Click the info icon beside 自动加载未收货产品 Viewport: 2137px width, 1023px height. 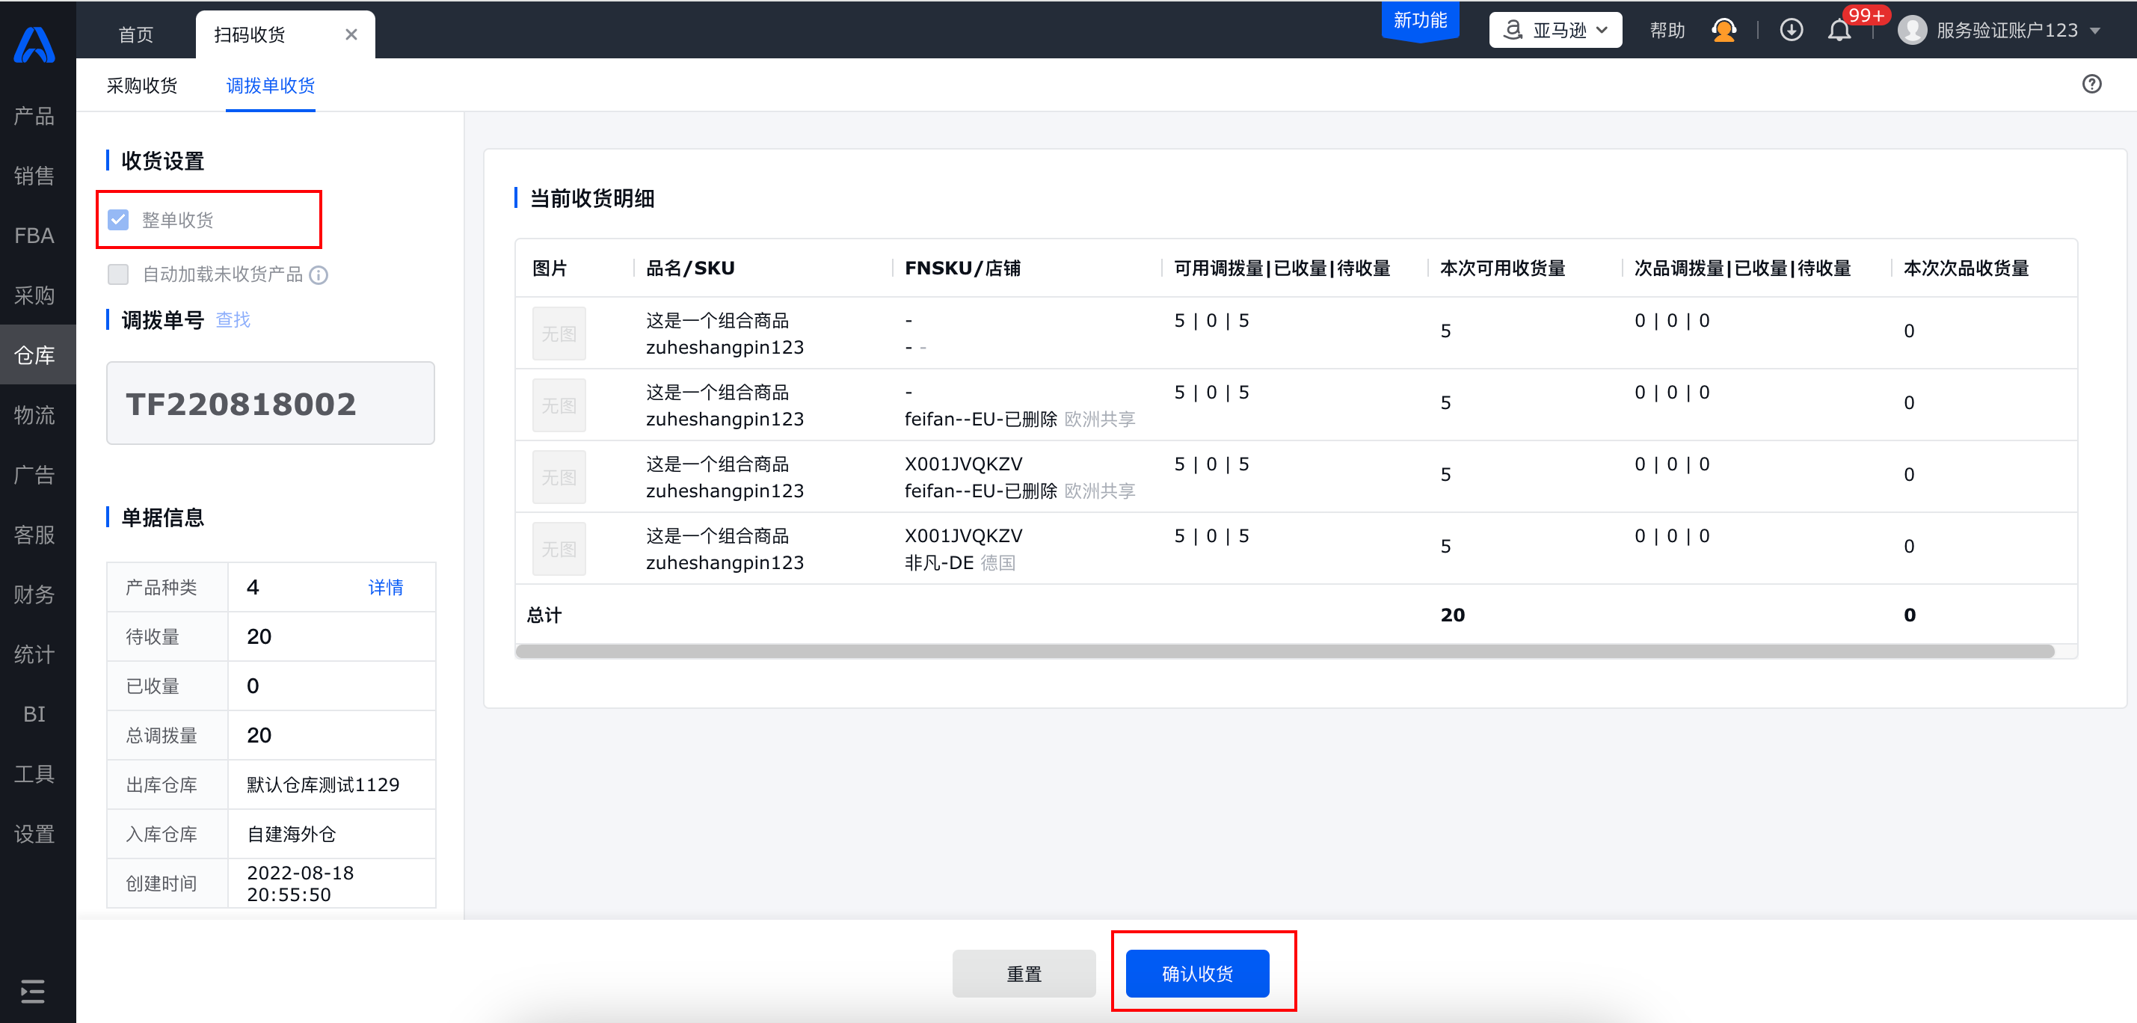point(319,274)
